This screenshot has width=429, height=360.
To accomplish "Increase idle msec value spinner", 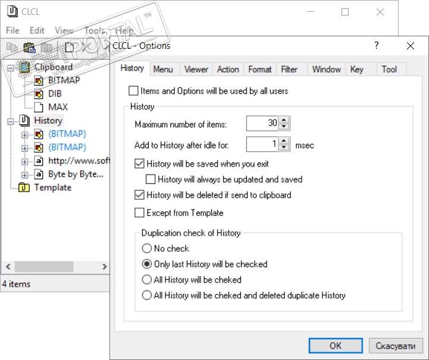I will click(x=284, y=140).
